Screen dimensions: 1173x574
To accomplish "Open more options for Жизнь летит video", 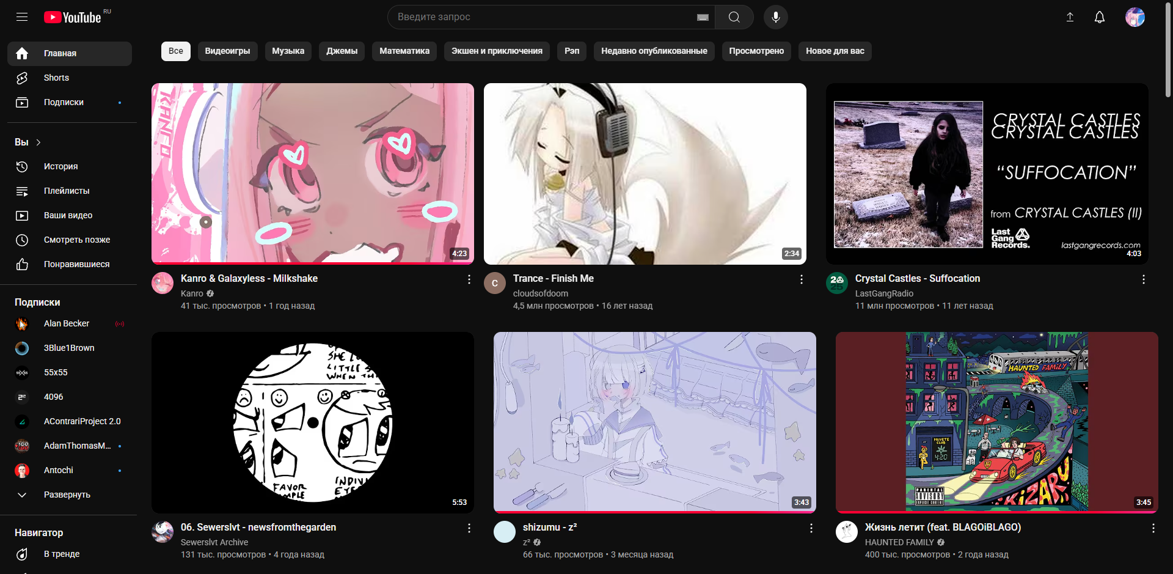I will coord(1153,528).
